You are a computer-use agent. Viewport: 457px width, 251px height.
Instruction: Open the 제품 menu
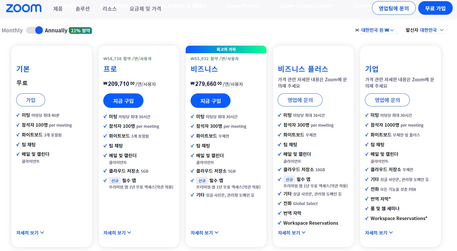58,9
